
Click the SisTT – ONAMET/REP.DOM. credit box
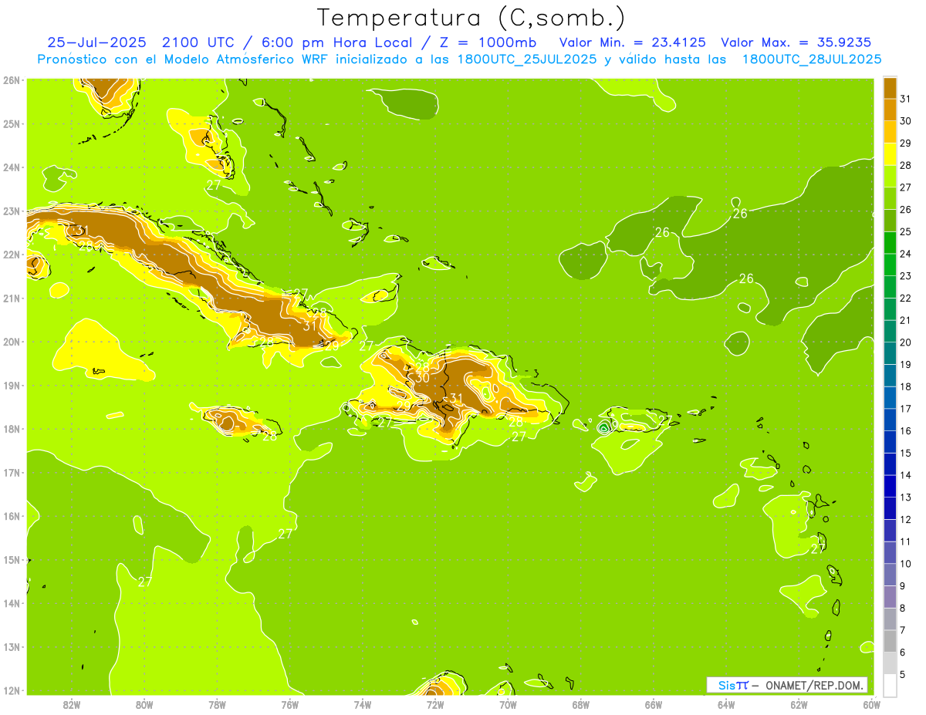[787, 685]
